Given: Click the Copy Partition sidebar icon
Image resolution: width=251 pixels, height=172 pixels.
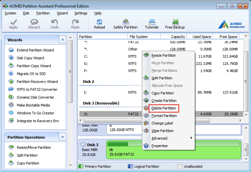Looking at the screenshot, I should point(11,163).
